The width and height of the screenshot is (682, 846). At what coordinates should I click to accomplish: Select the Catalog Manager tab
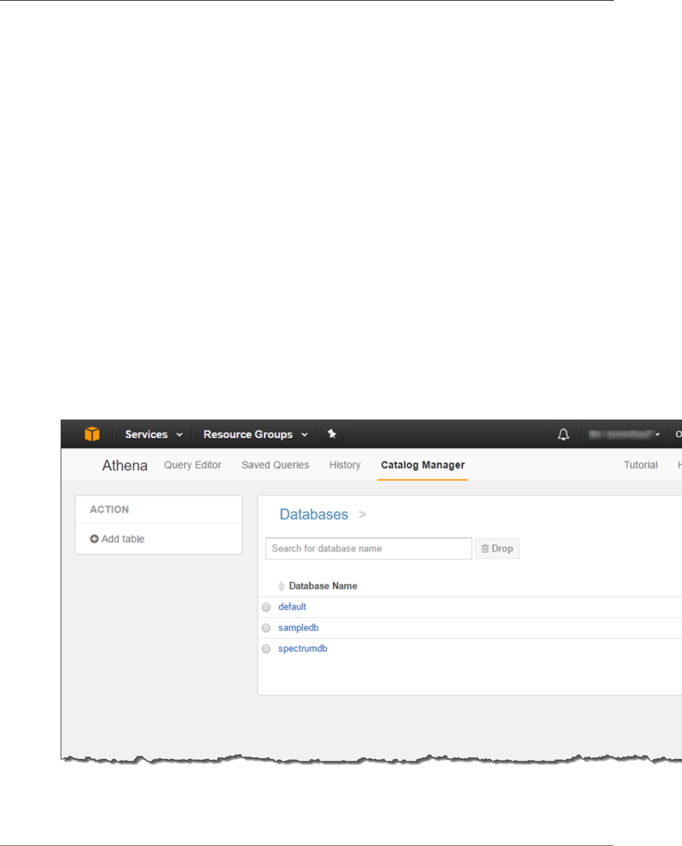tap(422, 465)
